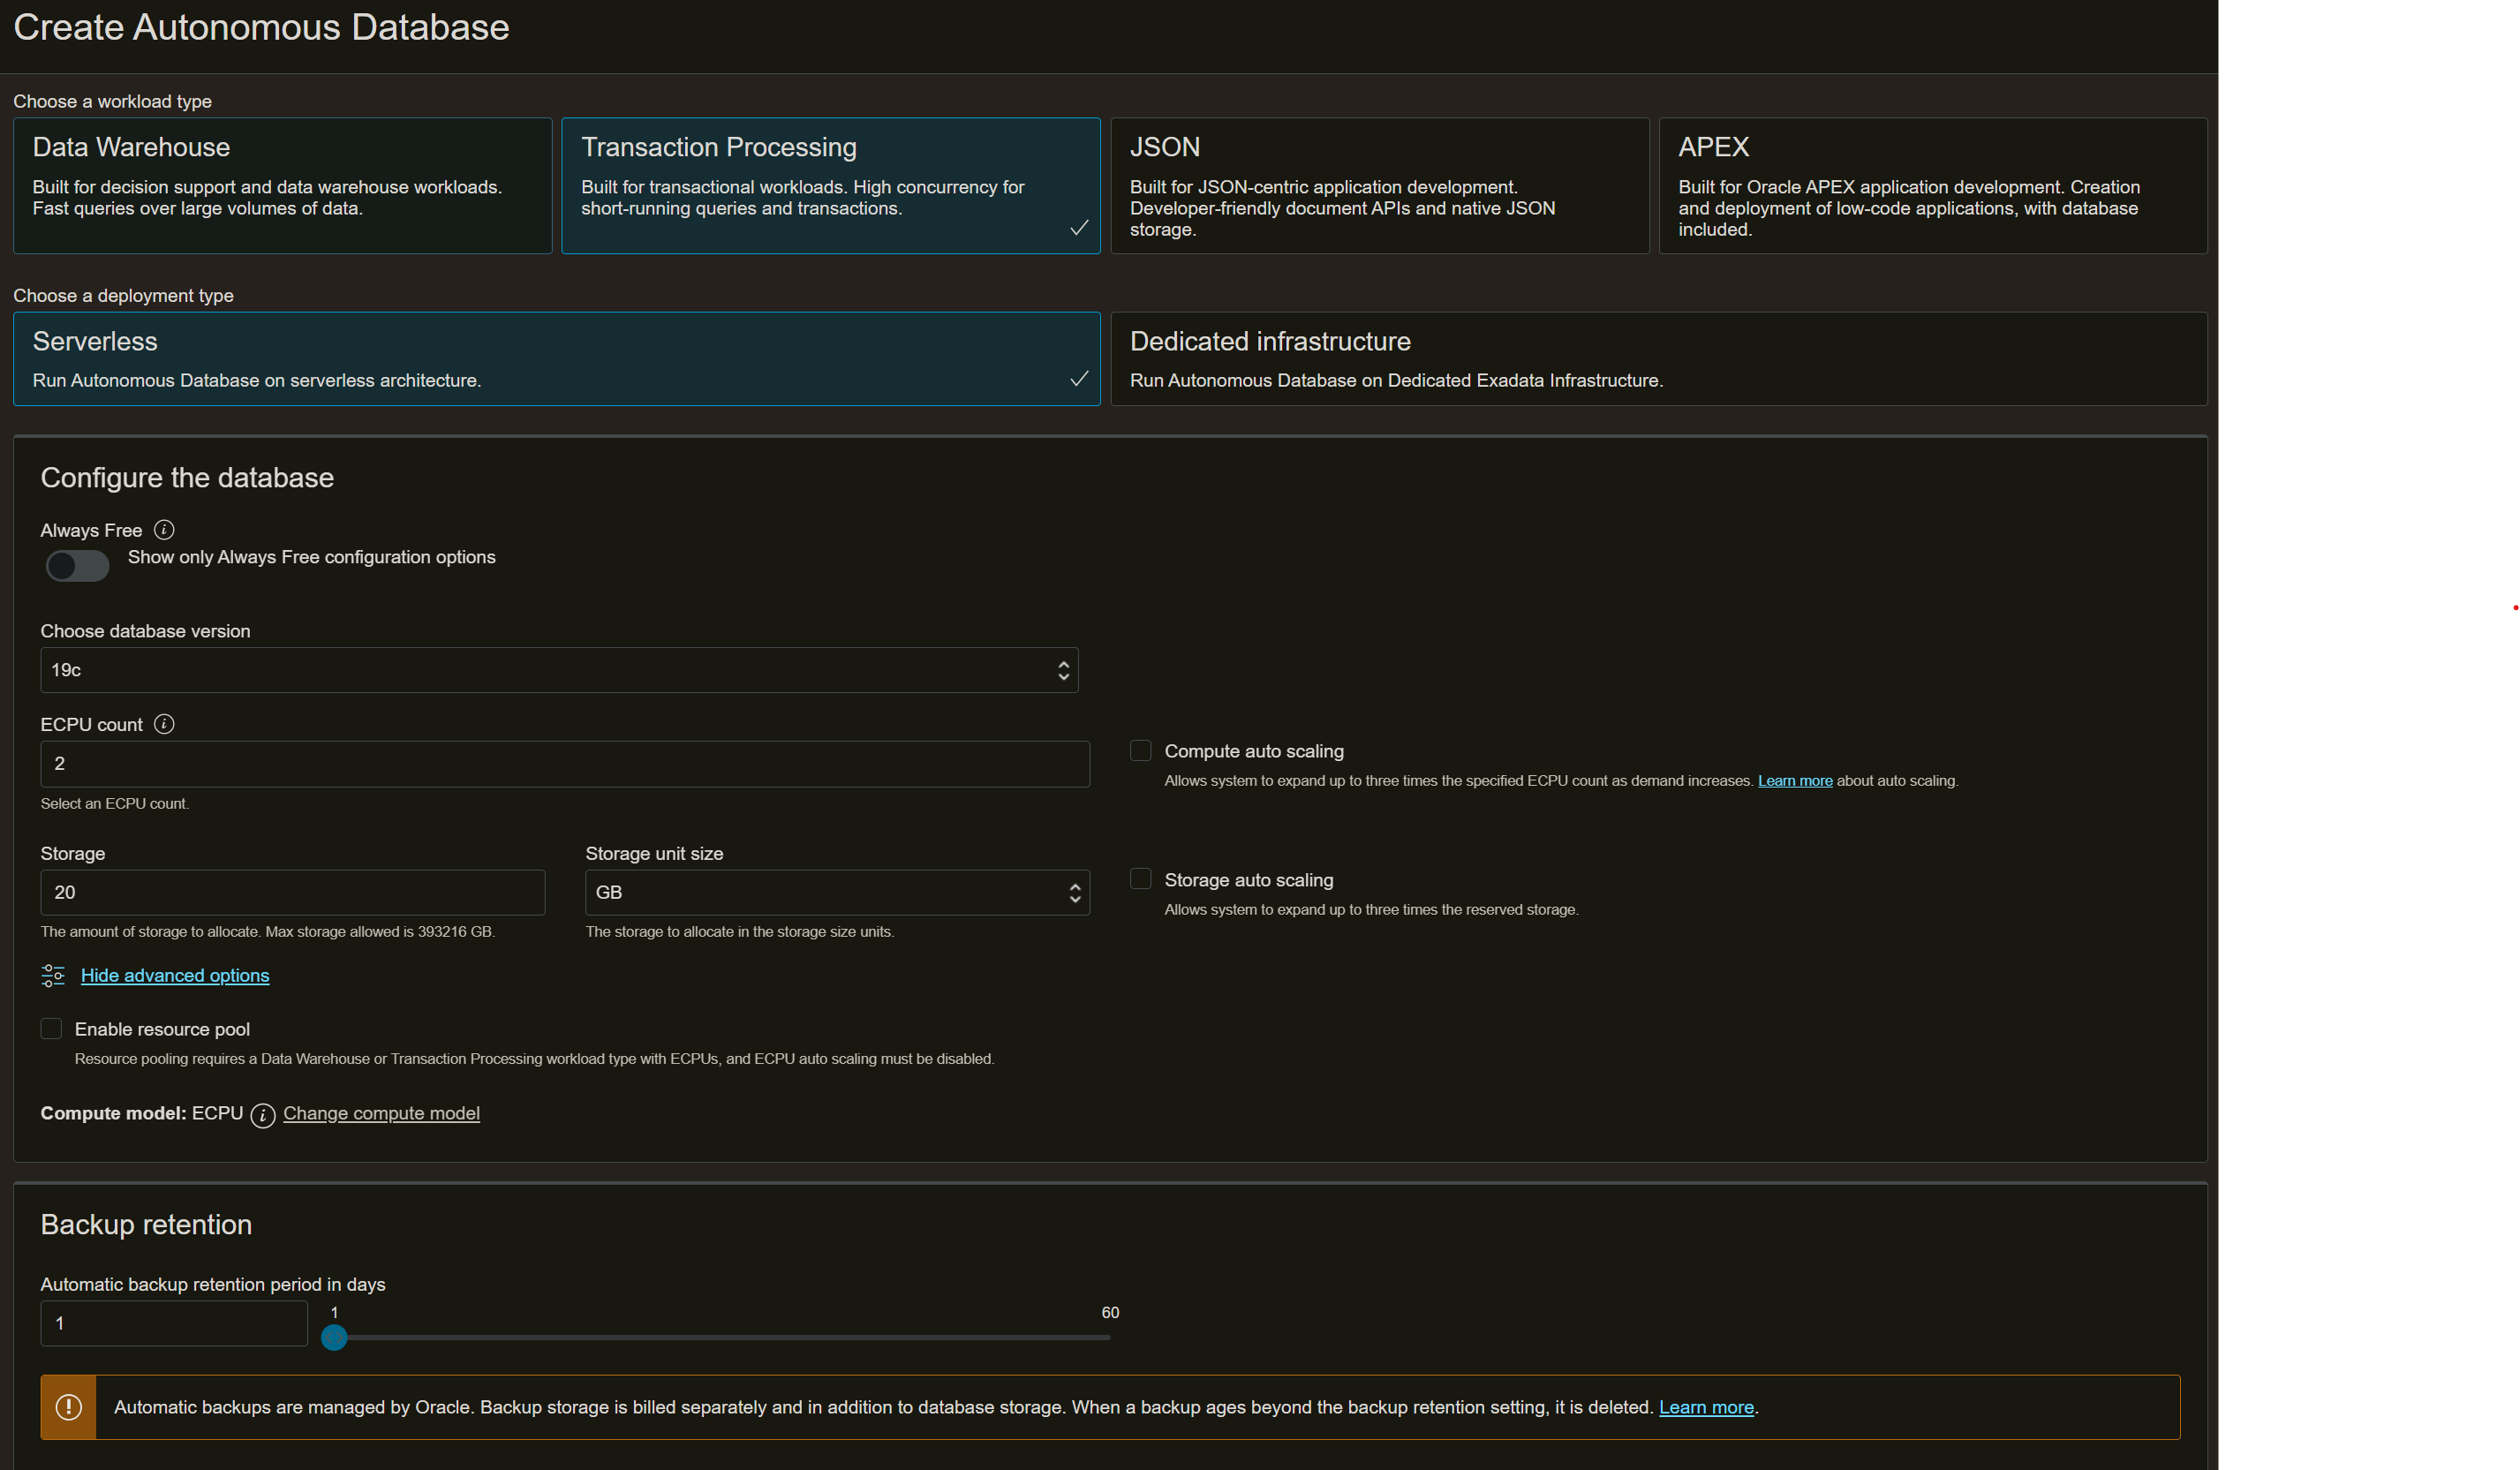Click 'Choose a workload type' label
The height and width of the screenshot is (1470, 2520).
click(x=112, y=101)
